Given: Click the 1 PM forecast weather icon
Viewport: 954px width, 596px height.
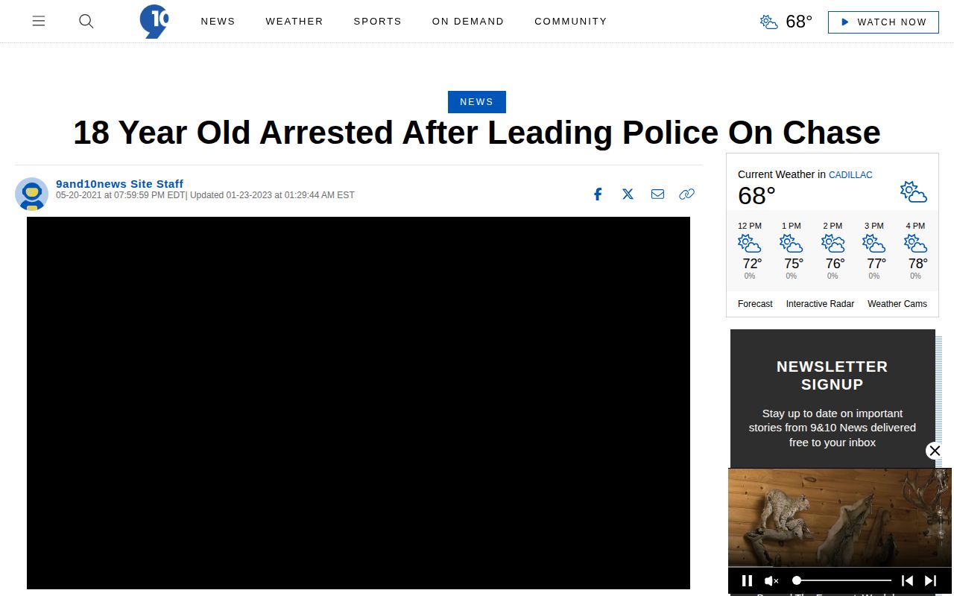Looking at the screenshot, I should 791,244.
